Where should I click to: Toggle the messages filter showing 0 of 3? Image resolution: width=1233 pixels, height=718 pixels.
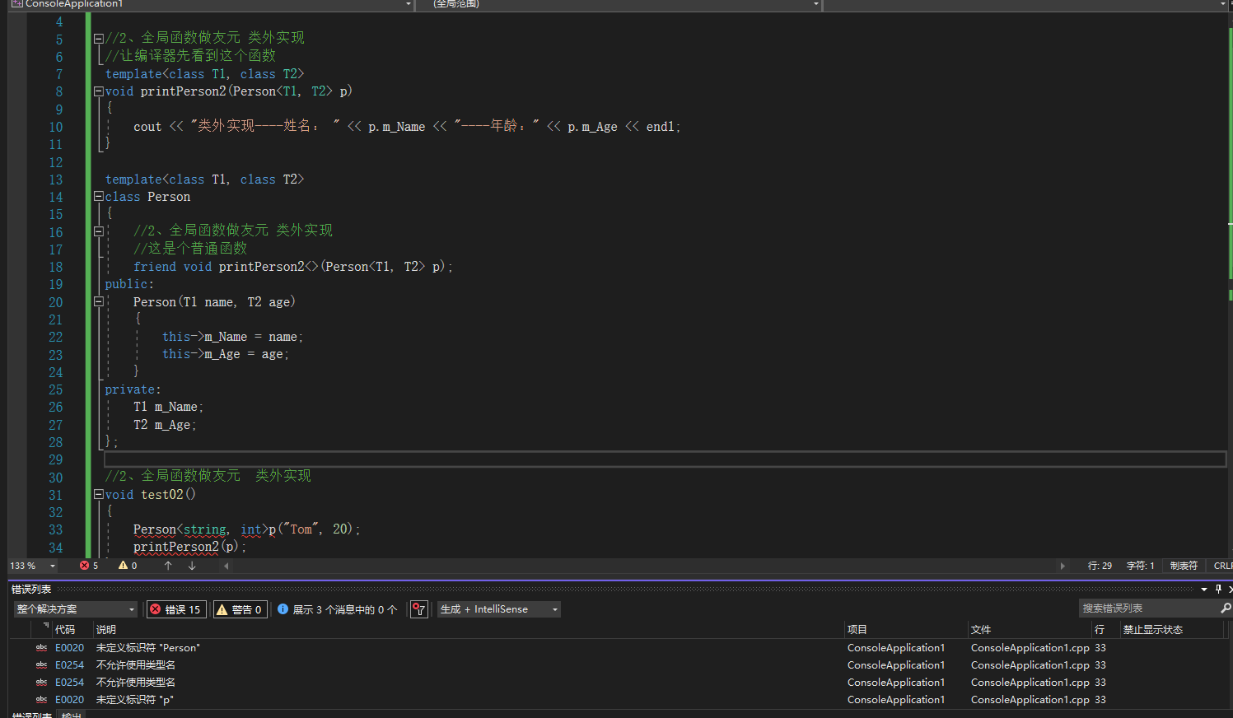pyautogui.click(x=337, y=609)
